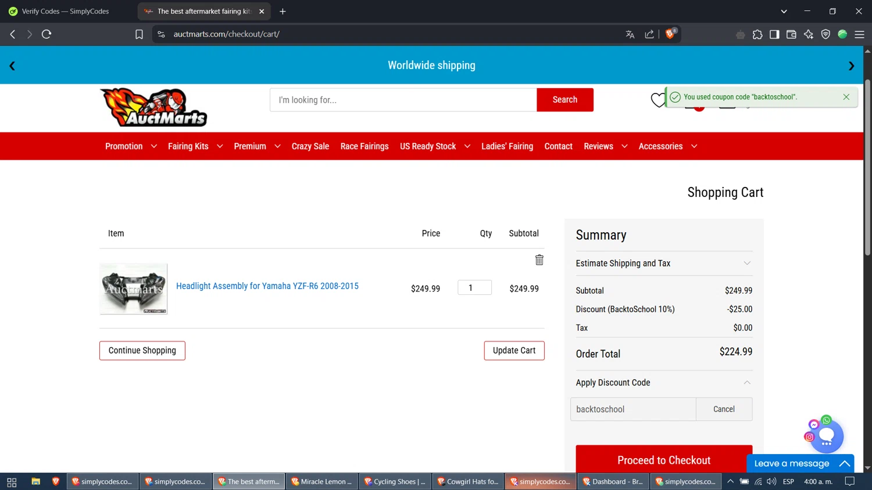The image size is (872, 490).
Task: Expand Fairing Kits menu arrow
Action: [x=220, y=146]
